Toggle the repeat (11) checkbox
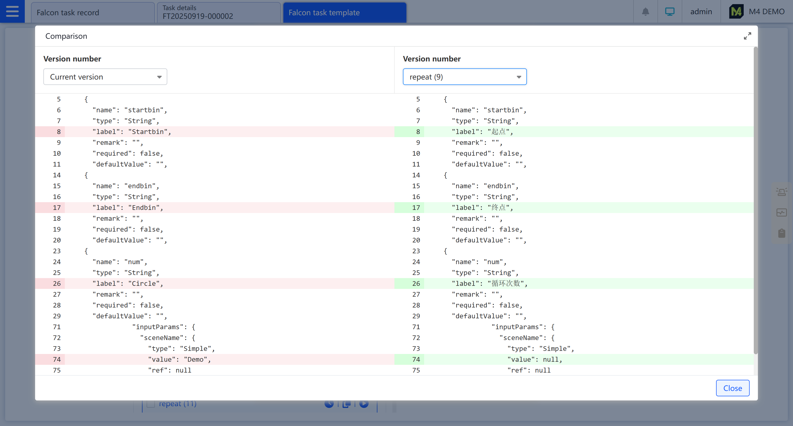 (150, 404)
